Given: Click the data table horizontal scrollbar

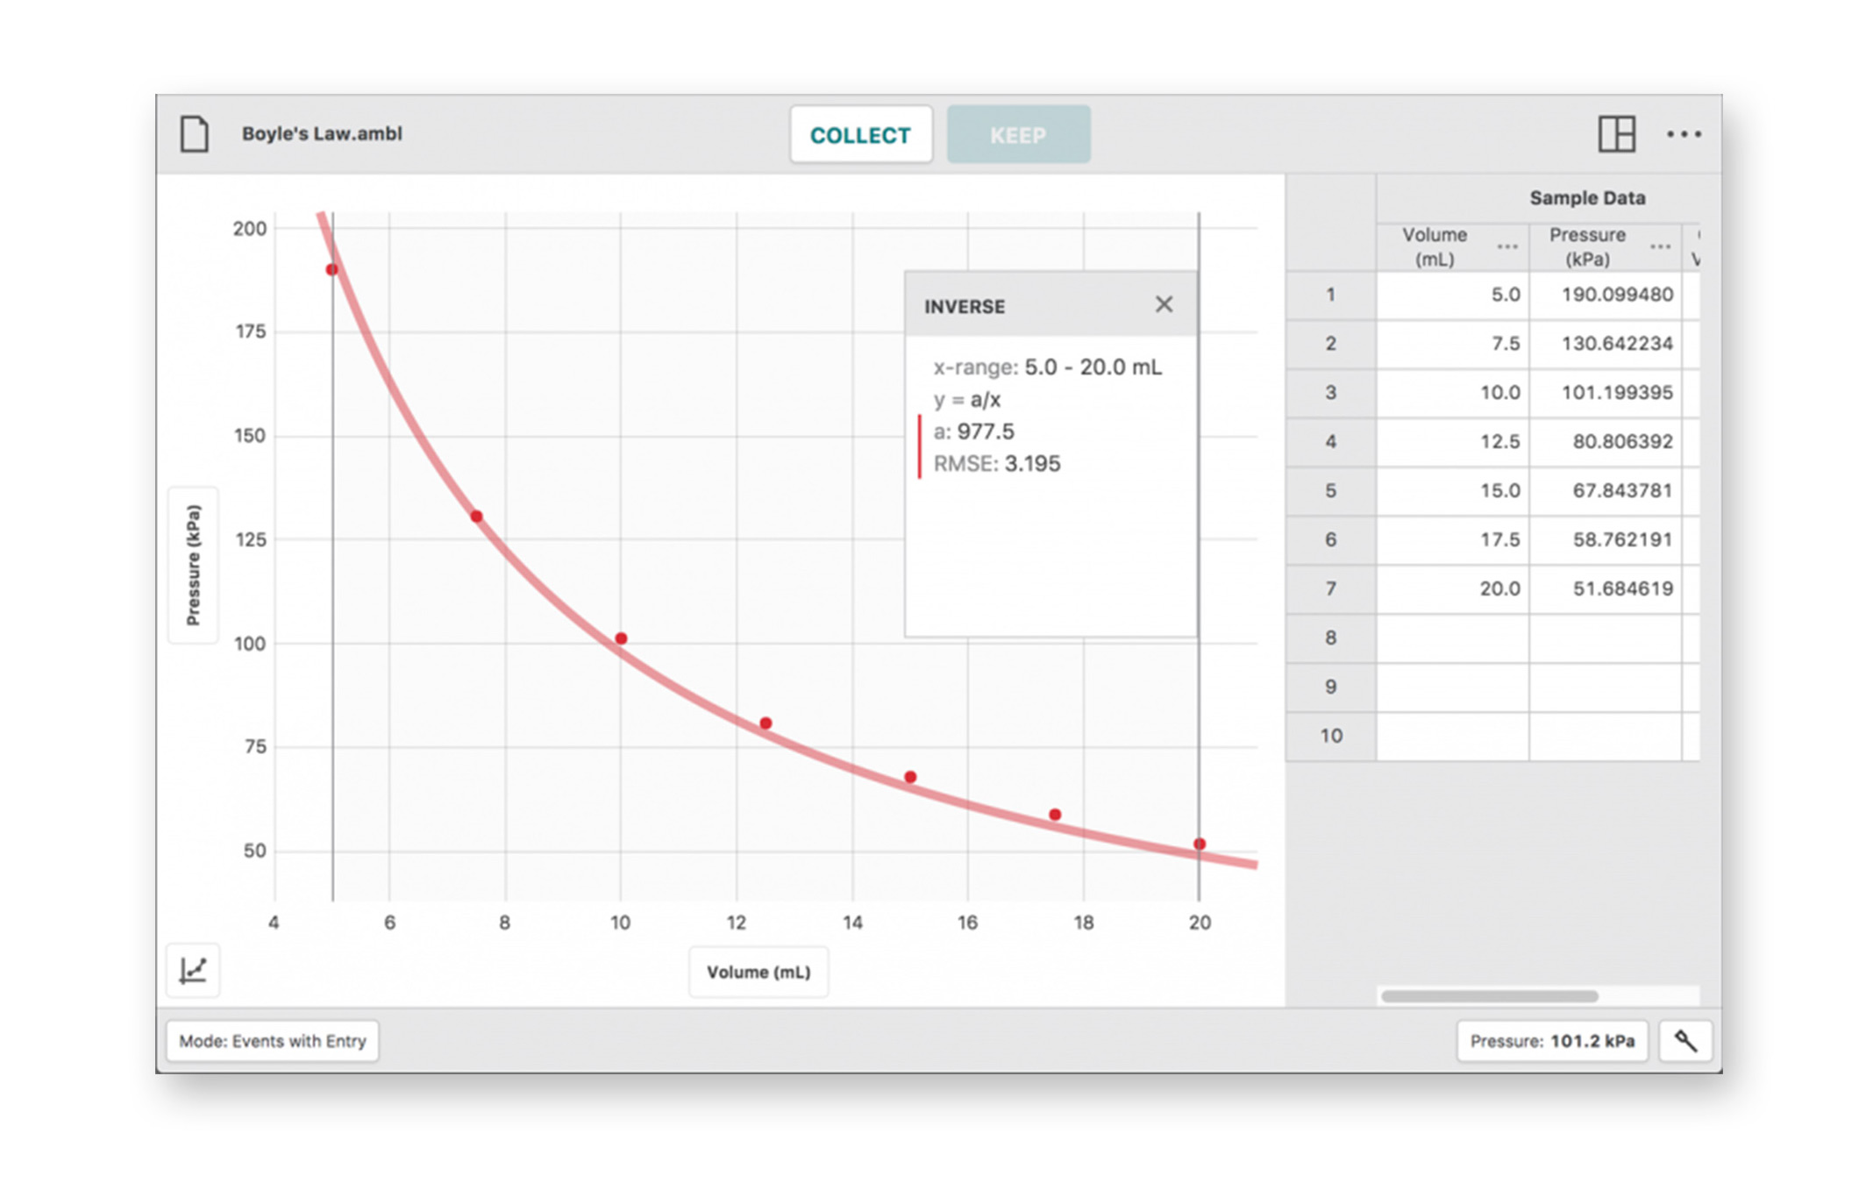Looking at the screenshot, I should tap(1490, 996).
